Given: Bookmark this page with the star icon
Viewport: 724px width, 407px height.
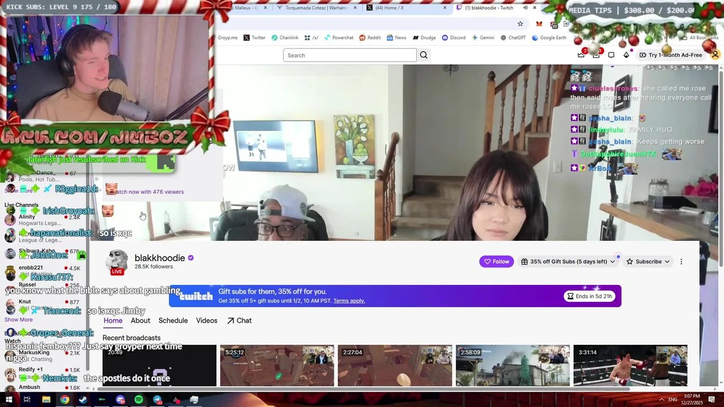Looking at the screenshot, I should (520, 24).
